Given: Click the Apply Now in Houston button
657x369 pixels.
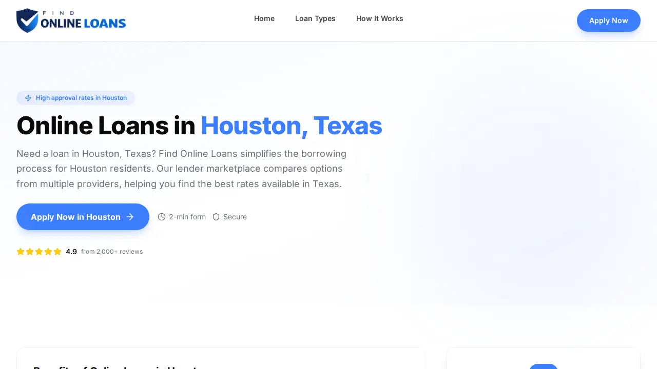Looking at the screenshot, I should pos(83,217).
